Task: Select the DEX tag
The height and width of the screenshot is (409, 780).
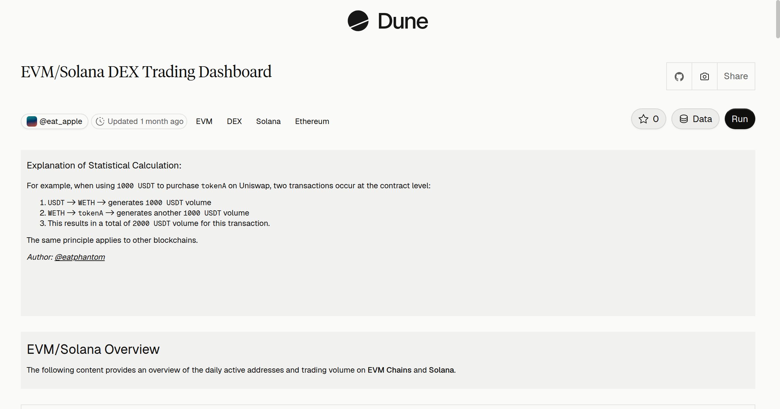Action: pos(234,121)
